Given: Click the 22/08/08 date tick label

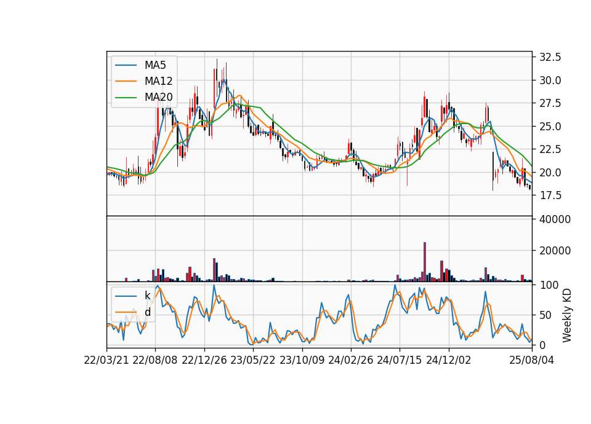Looking at the screenshot, I should point(155,360).
